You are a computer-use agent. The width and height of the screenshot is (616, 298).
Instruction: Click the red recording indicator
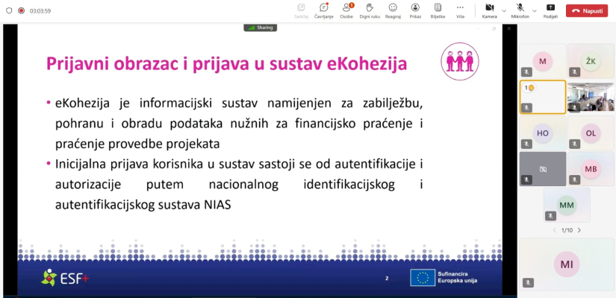pyautogui.click(x=21, y=10)
